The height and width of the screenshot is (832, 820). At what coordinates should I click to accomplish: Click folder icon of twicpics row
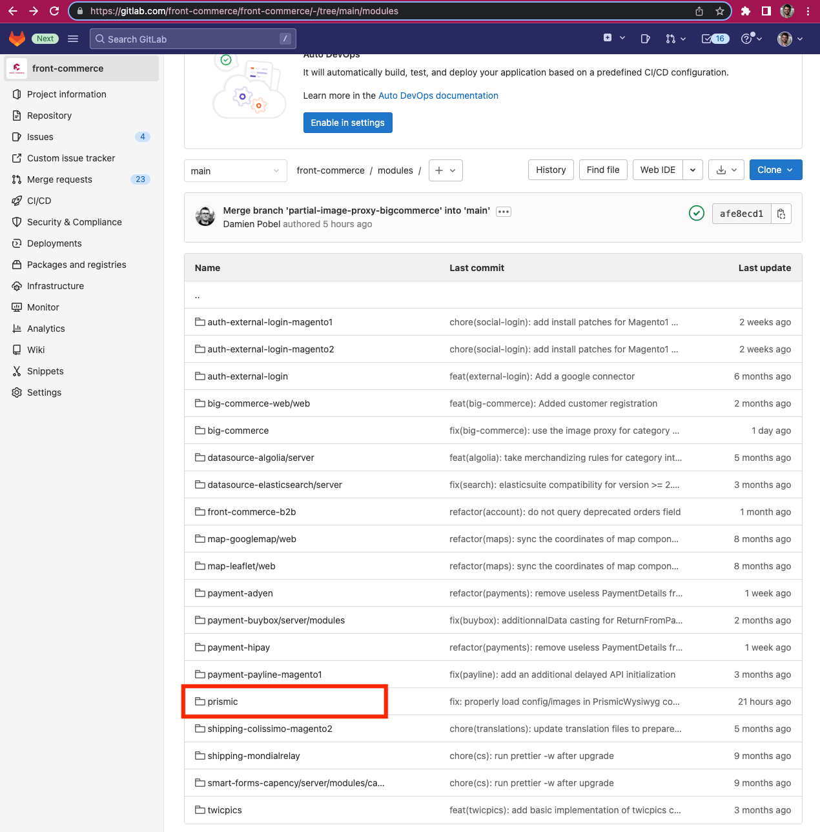coord(200,810)
